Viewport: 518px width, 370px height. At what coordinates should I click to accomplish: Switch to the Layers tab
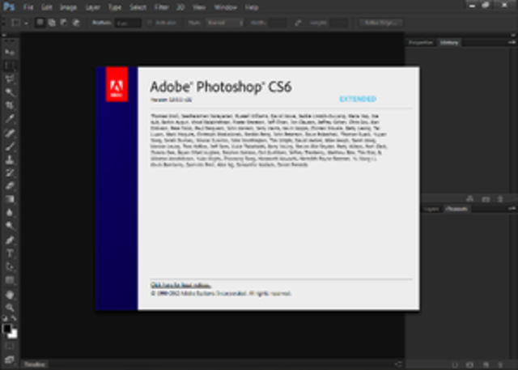tap(431, 209)
